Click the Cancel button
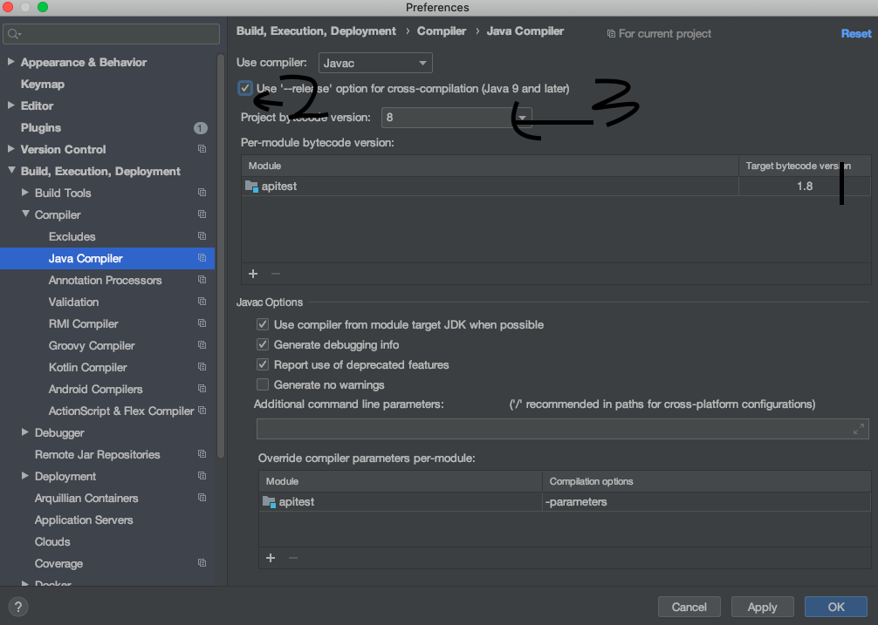Image resolution: width=878 pixels, height=625 pixels. coord(689,607)
